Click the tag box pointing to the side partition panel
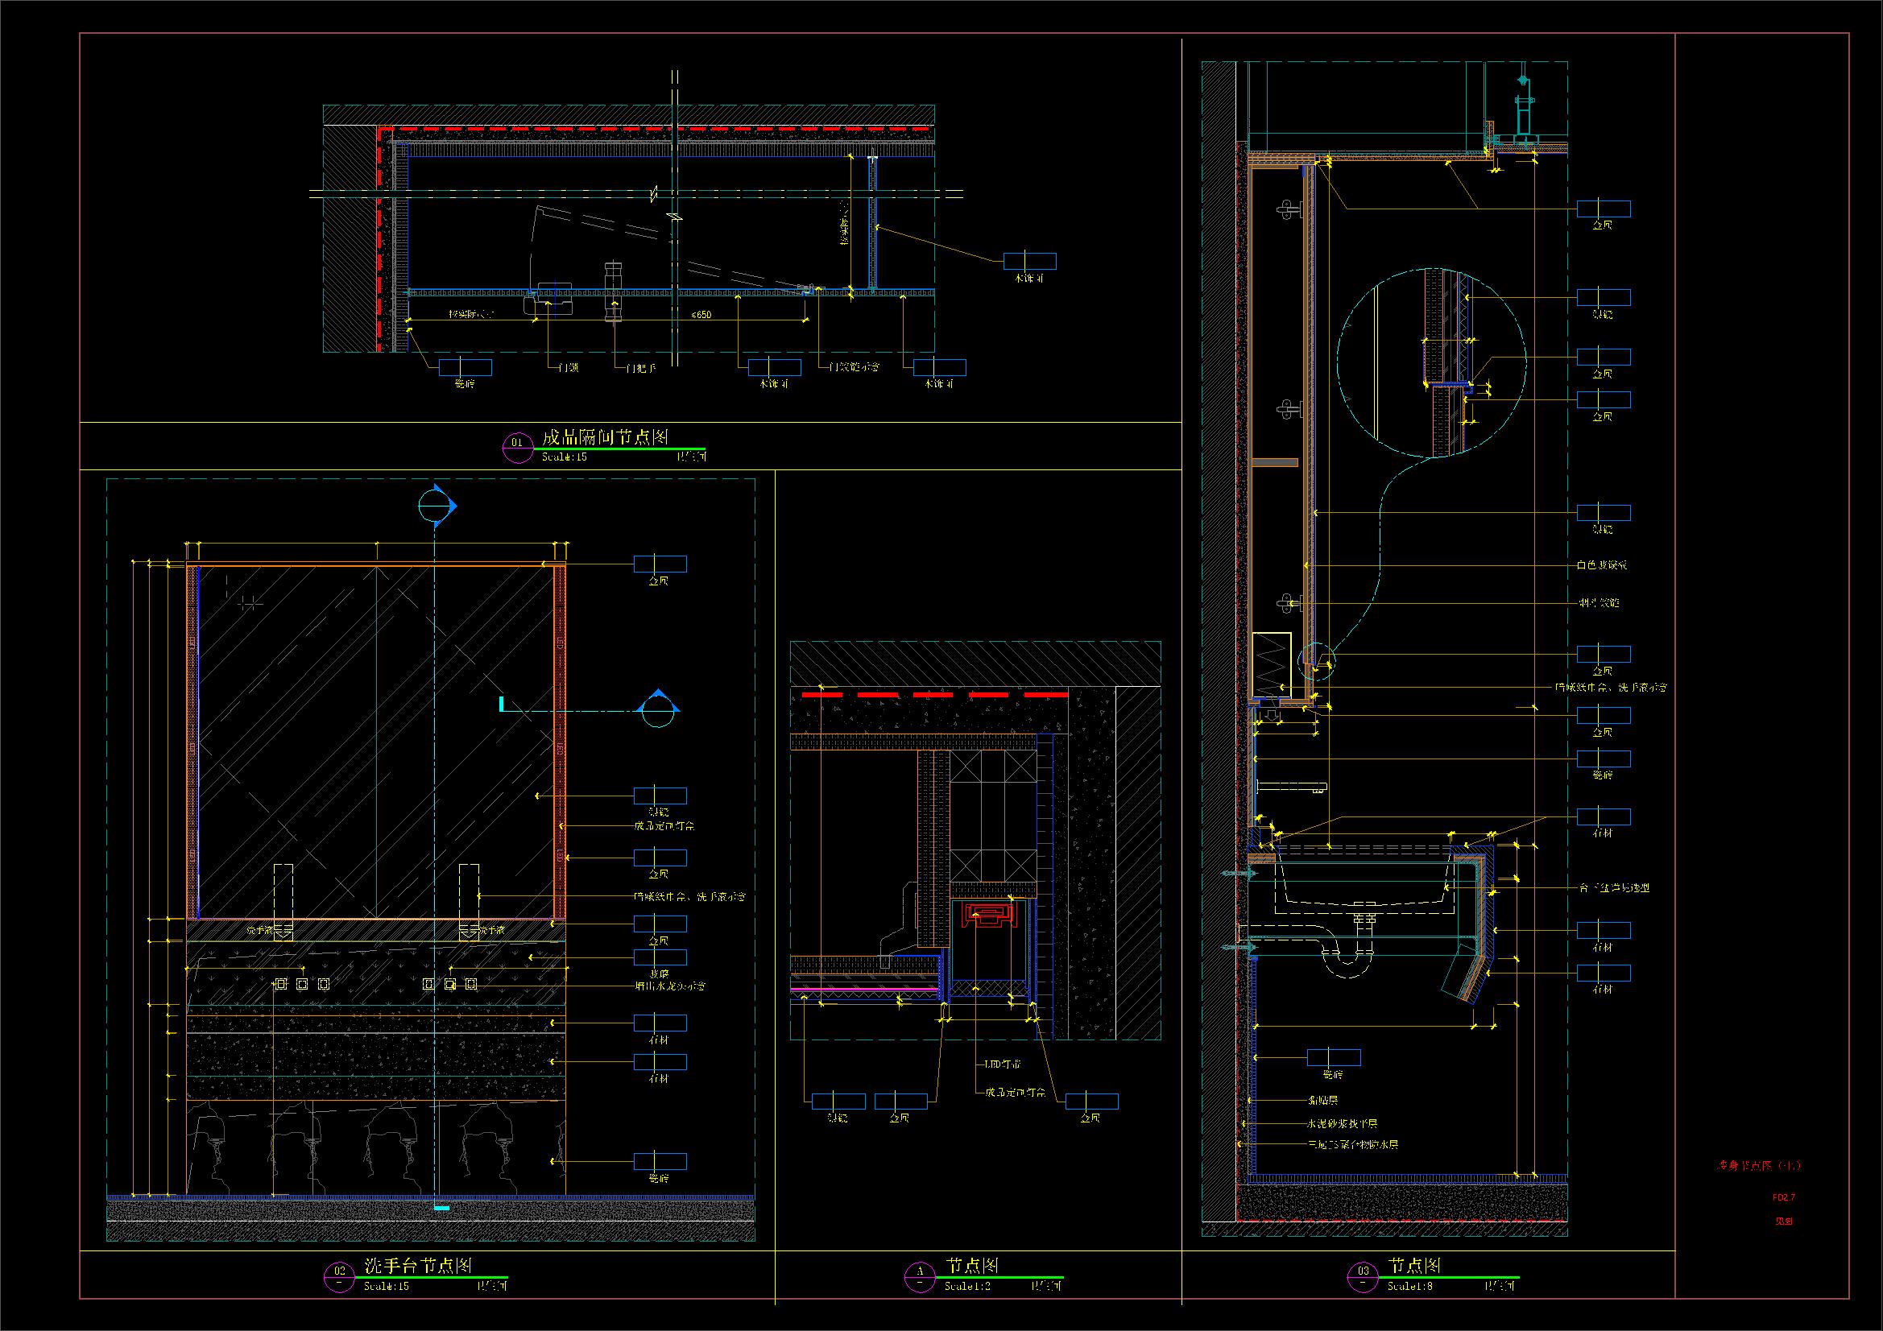This screenshot has width=1883, height=1331. (1030, 261)
